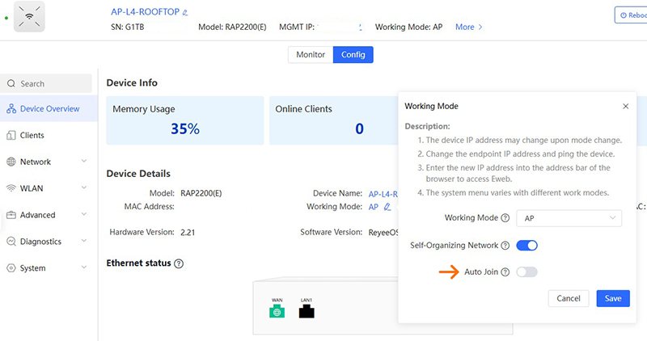647x341 pixels.
Task: Click the edit pencil beside AP-L4-ROOFTOP
Action: pos(185,13)
